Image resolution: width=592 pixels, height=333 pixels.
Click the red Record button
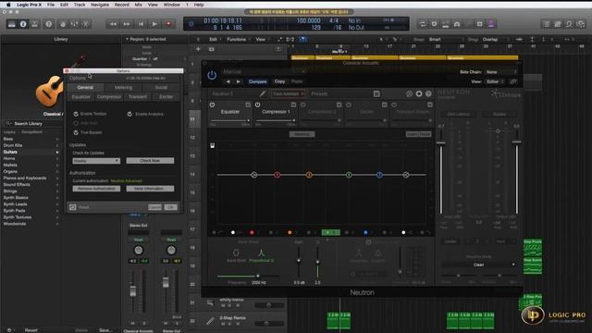[168, 24]
